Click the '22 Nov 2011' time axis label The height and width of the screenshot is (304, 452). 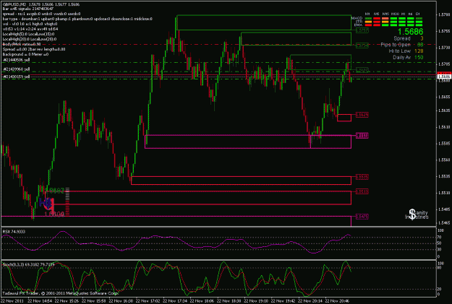coord(12,301)
